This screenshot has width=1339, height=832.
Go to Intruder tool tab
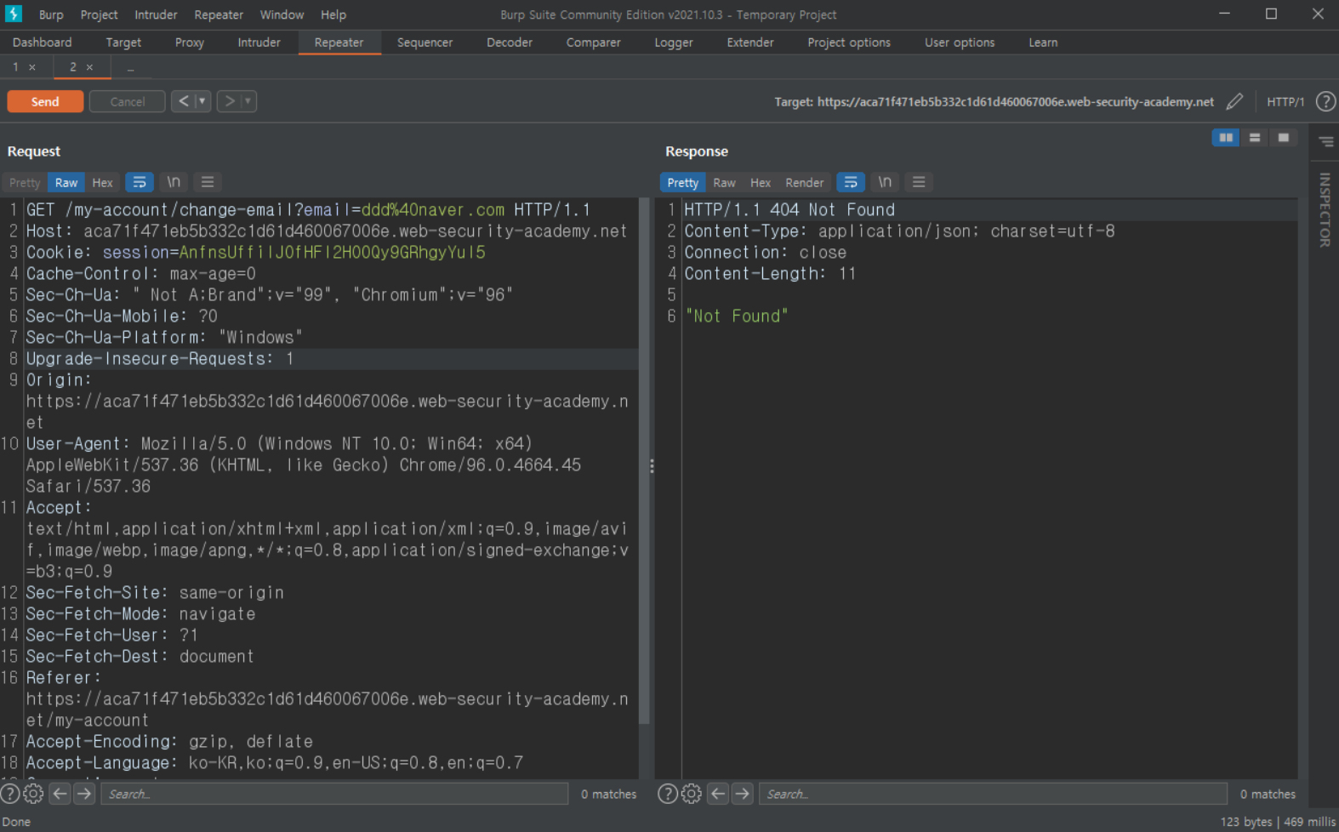259,43
